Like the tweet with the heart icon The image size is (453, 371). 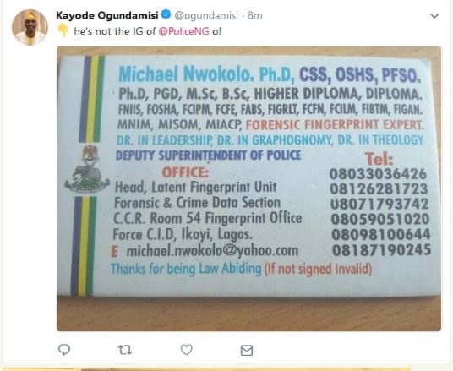[186, 350]
